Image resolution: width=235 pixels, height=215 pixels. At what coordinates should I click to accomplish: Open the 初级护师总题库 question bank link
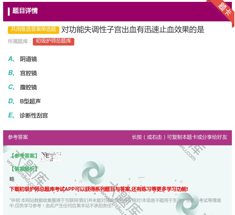(x=54, y=42)
